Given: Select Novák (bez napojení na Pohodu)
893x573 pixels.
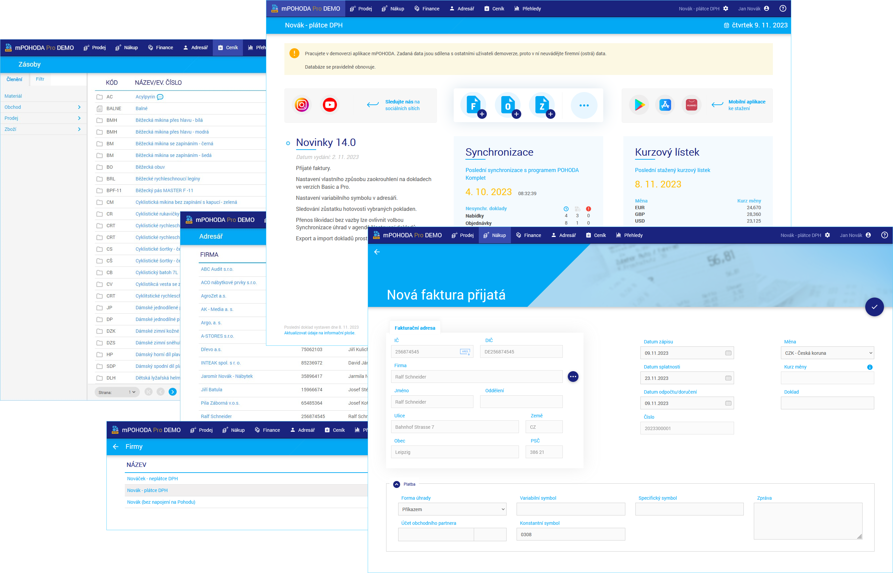Looking at the screenshot, I should click(161, 502).
